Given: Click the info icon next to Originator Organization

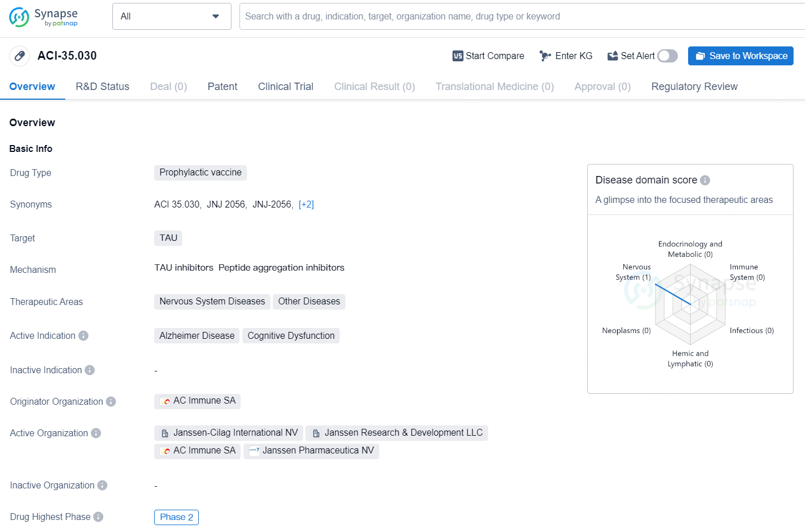Looking at the screenshot, I should pyautogui.click(x=111, y=402).
